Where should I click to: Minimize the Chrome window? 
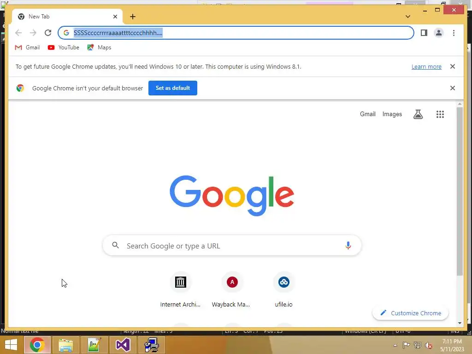coord(425,11)
